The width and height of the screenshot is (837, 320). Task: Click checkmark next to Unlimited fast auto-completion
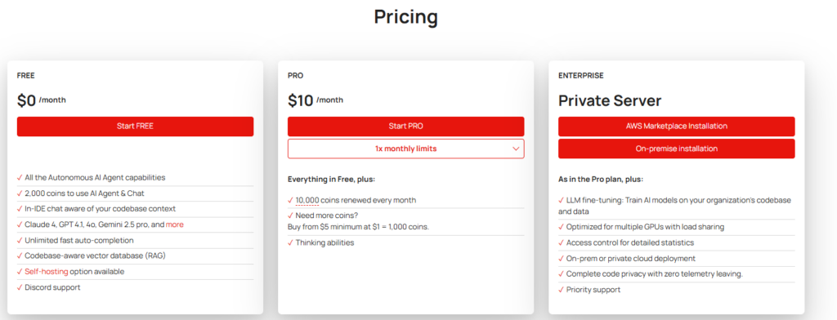coord(20,240)
